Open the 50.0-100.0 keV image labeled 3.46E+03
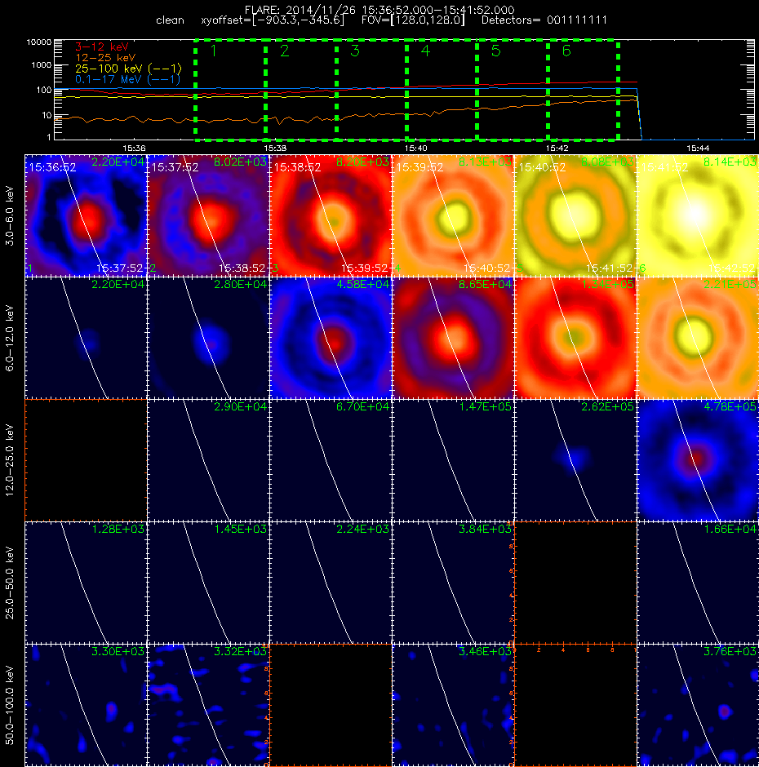759x767 pixels. click(x=453, y=705)
